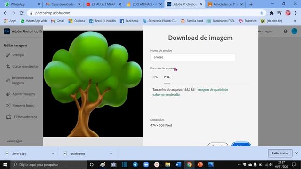Open the Chrome three-dot menu
Screen dimensions: 301x169
(x=295, y=13)
